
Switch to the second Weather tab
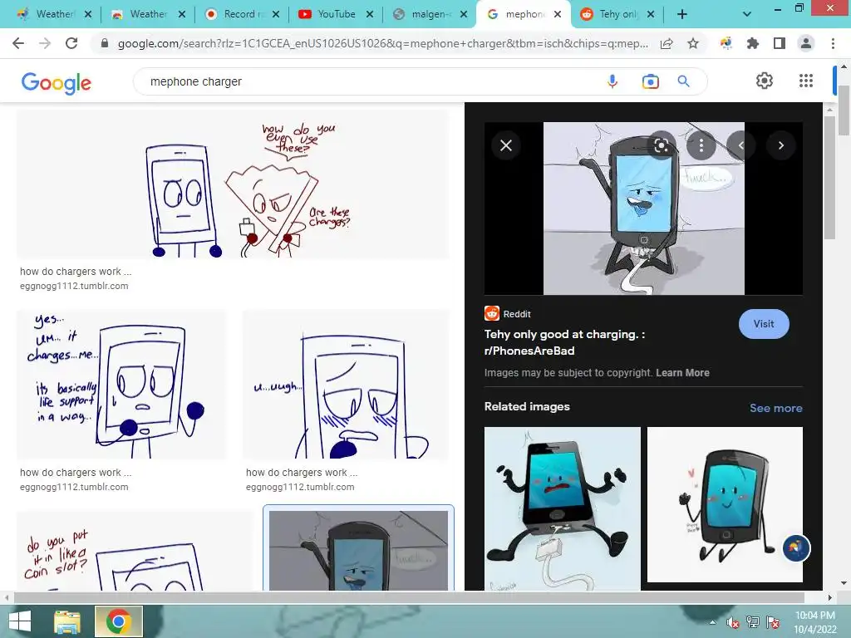click(146, 14)
